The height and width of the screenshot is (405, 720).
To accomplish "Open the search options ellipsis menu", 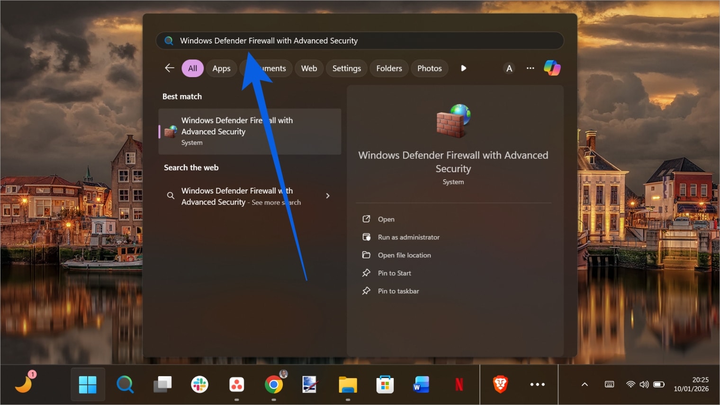I will pos(530,68).
